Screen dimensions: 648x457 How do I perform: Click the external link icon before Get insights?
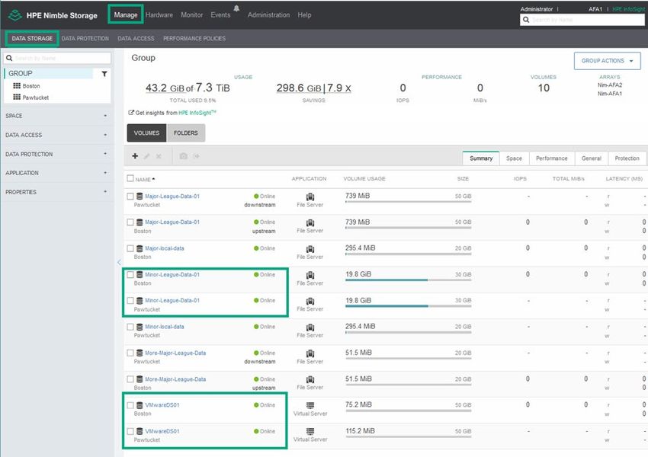pos(131,112)
